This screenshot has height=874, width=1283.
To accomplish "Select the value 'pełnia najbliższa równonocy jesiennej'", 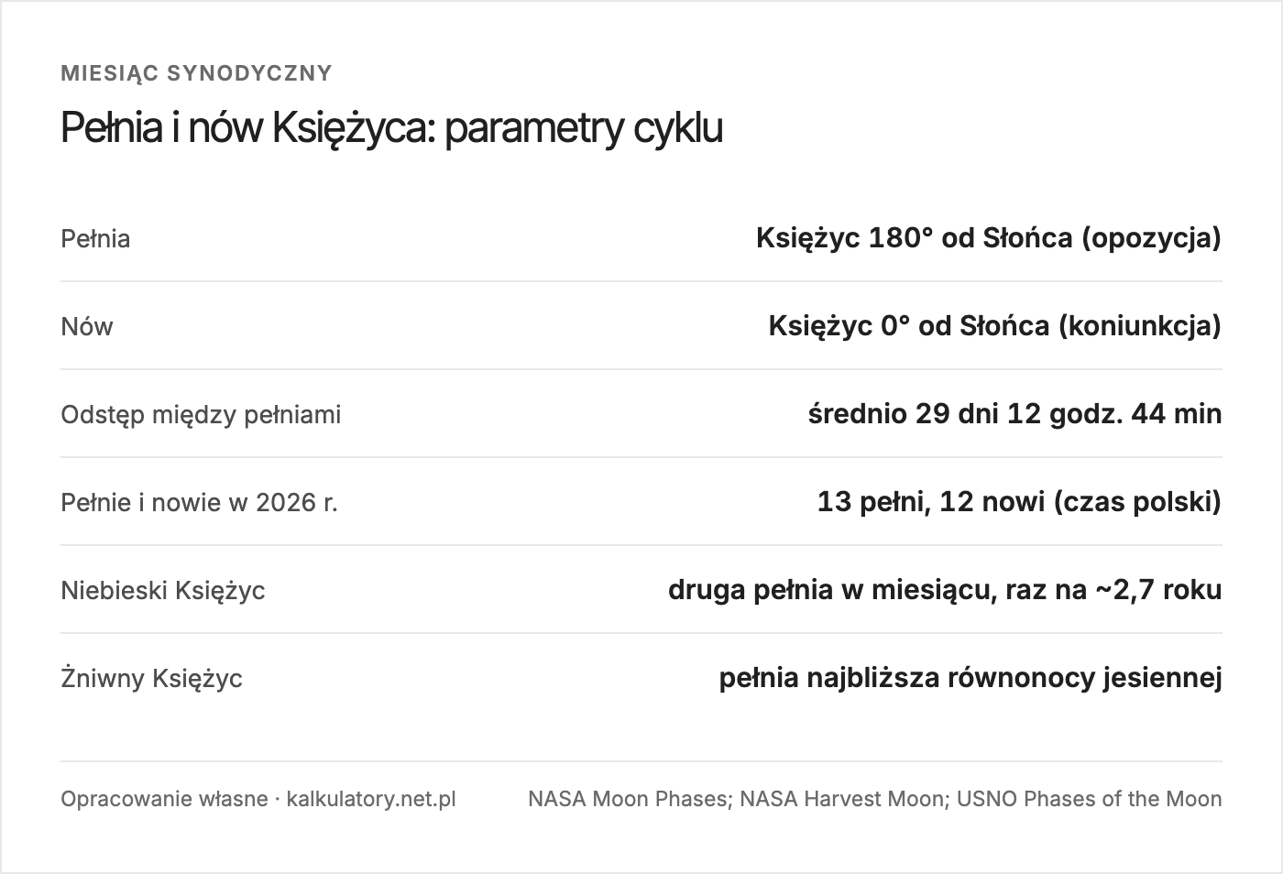I will coord(970,678).
